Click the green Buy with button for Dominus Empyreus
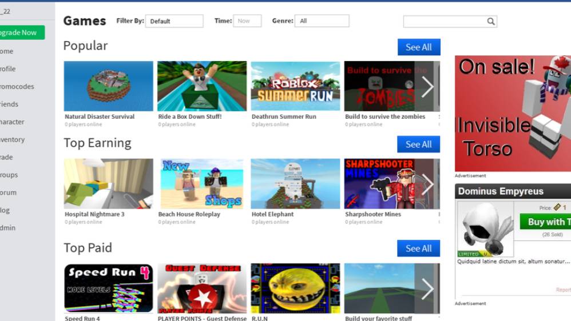This screenshot has height=321, width=571. coord(545,222)
